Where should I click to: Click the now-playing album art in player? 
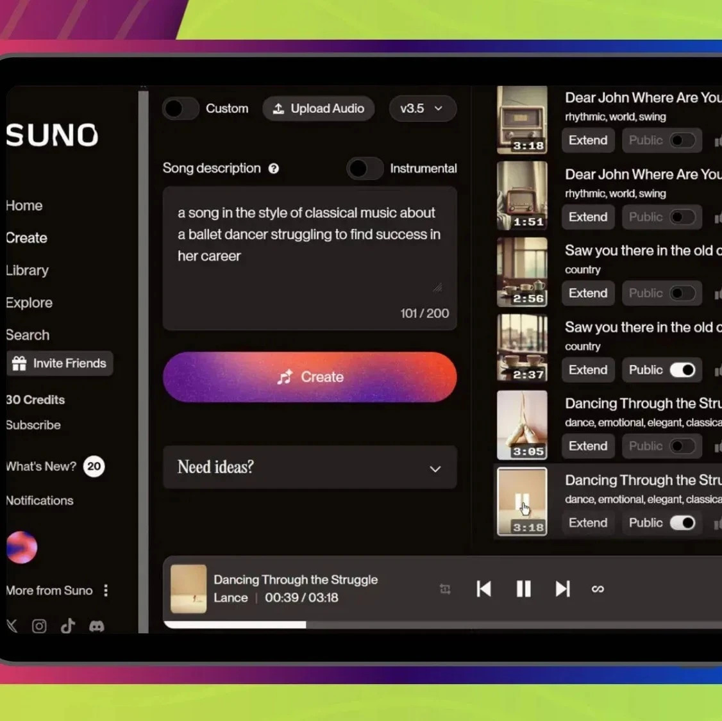pos(189,589)
